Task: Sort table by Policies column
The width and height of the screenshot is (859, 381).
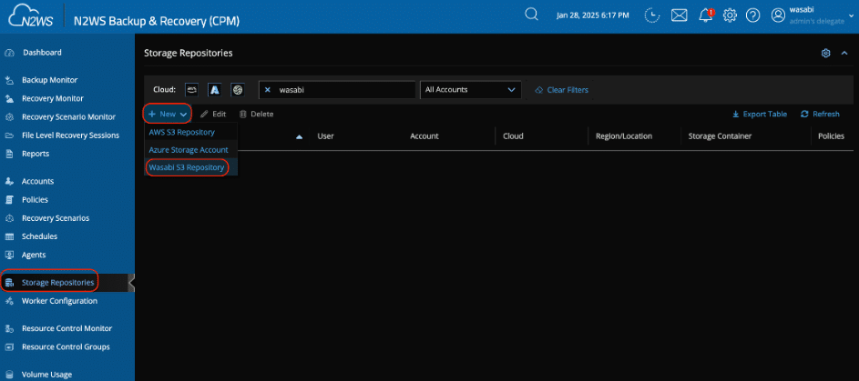Action: [x=831, y=136]
